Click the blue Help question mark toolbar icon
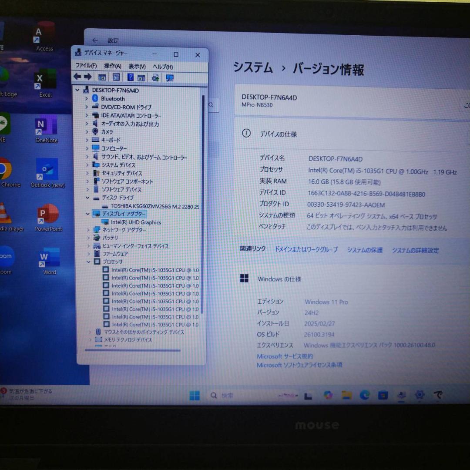This screenshot has height=470, width=470. [131, 77]
